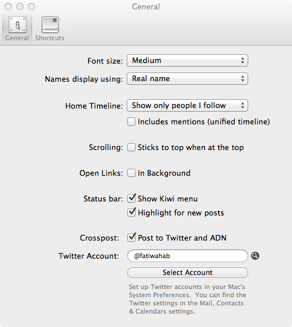Enable Open Links In Background
The width and height of the screenshot is (292, 327).
(131, 173)
